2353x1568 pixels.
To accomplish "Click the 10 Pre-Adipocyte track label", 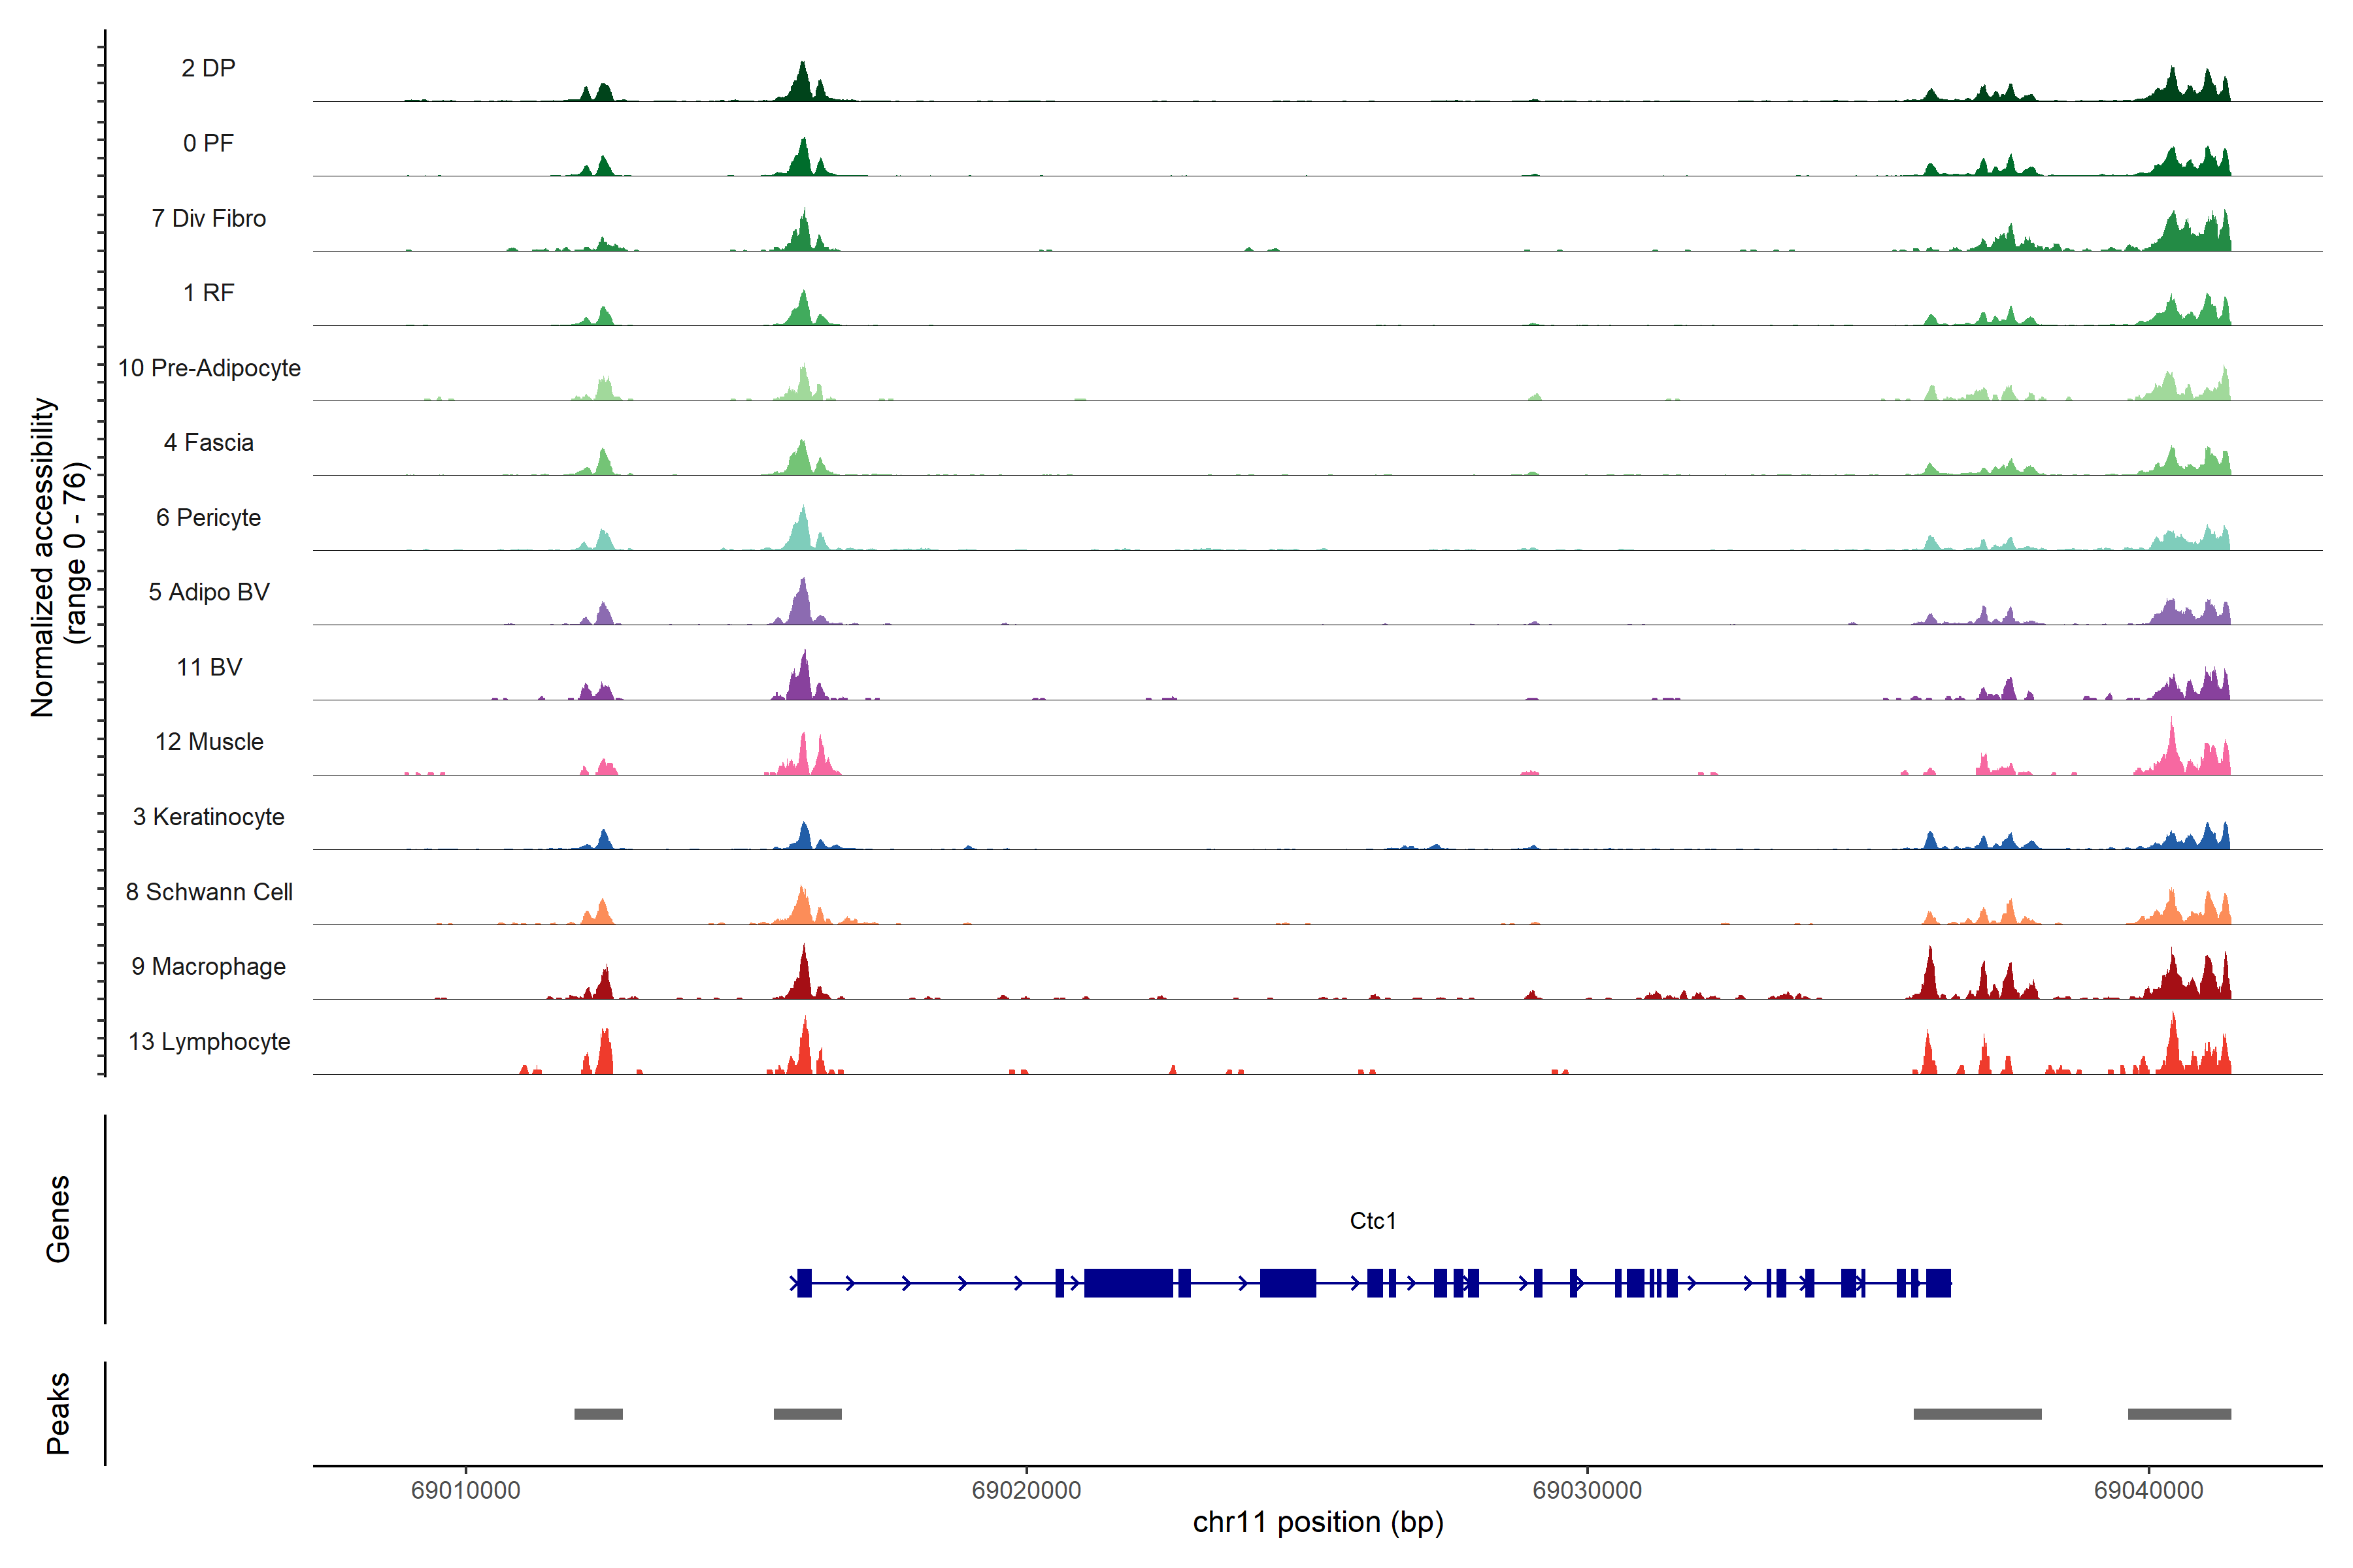I will click(208, 368).
